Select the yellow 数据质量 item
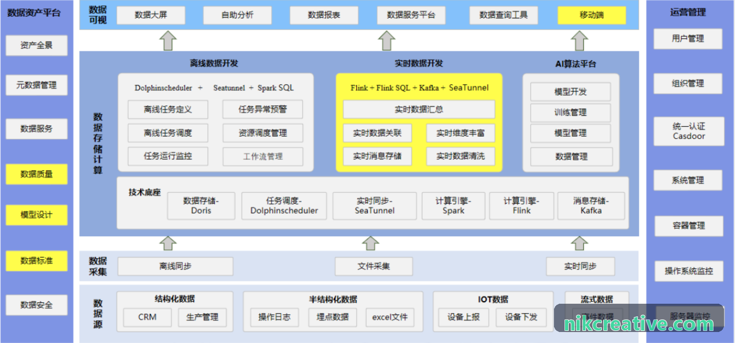The height and width of the screenshot is (343, 735). tap(37, 174)
